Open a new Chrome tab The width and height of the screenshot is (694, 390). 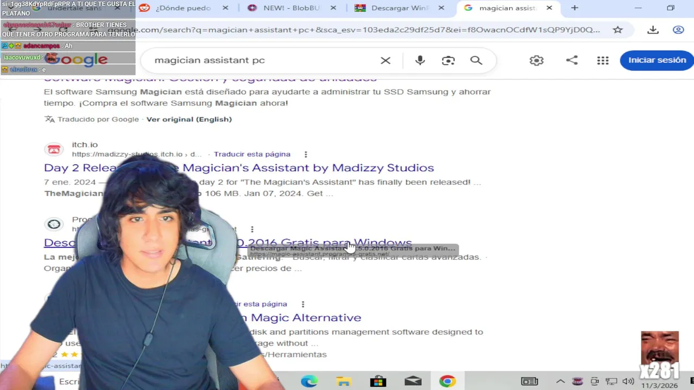575,8
